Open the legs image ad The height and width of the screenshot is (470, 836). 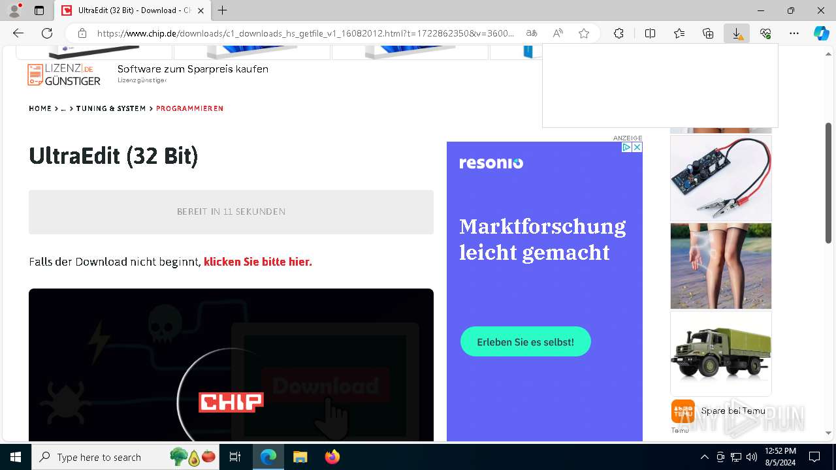pos(721,266)
